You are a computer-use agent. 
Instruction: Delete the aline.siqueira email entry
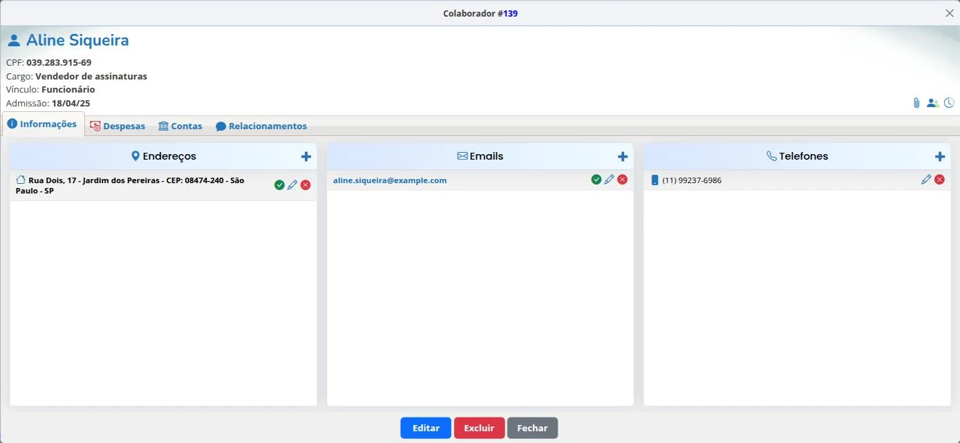[x=623, y=180]
